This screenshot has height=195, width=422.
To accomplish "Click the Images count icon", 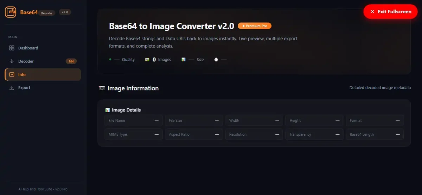I will [x=147, y=60].
